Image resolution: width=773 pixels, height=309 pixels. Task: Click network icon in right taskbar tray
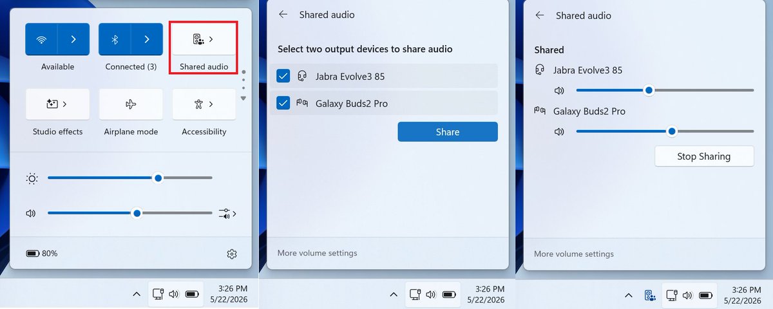pos(673,294)
